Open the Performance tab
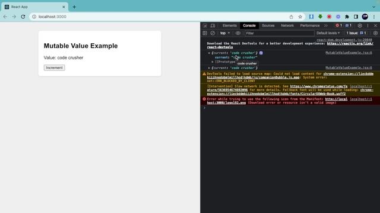 point(310,25)
